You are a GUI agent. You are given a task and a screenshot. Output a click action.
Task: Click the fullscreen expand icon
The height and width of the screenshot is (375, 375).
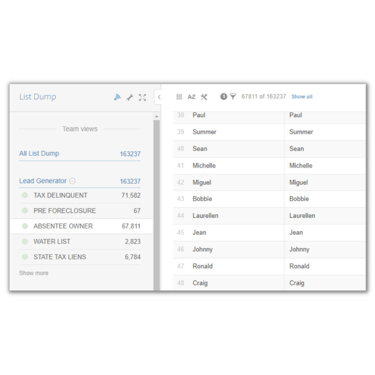click(142, 97)
